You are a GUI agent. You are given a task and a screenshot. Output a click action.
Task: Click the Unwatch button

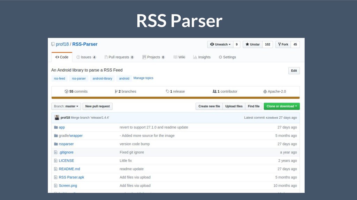pyautogui.click(x=220, y=44)
